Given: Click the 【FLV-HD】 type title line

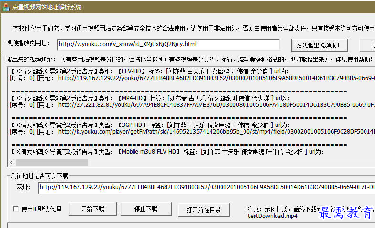Looking at the screenshot, I should tap(150, 71).
